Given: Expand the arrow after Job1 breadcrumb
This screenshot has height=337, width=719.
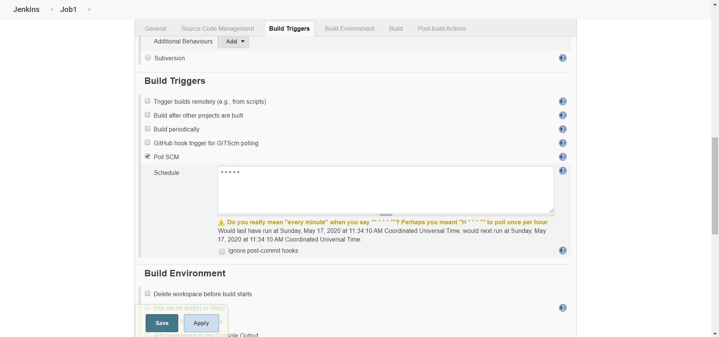Looking at the screenshot, I should click(89, 9).
